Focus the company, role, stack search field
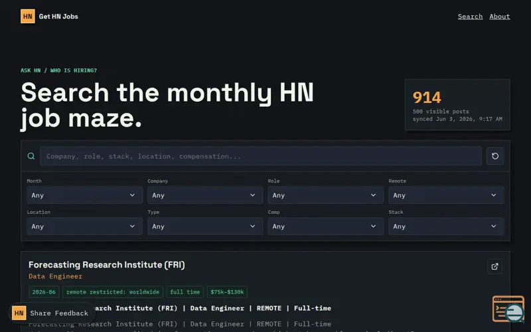This screenshot has width=531, height=332. (x=261, y=156)
